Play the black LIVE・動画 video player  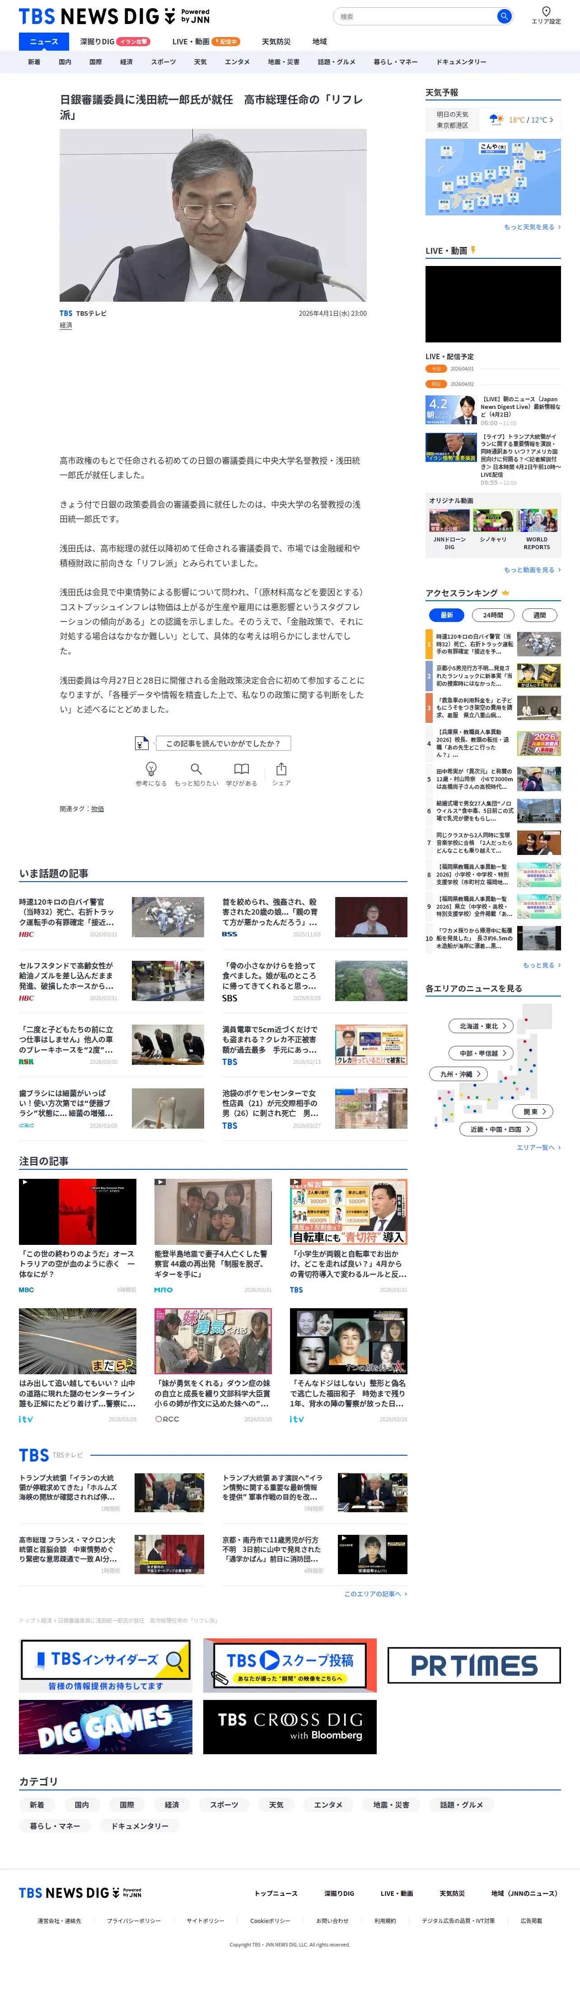[493, 304]
